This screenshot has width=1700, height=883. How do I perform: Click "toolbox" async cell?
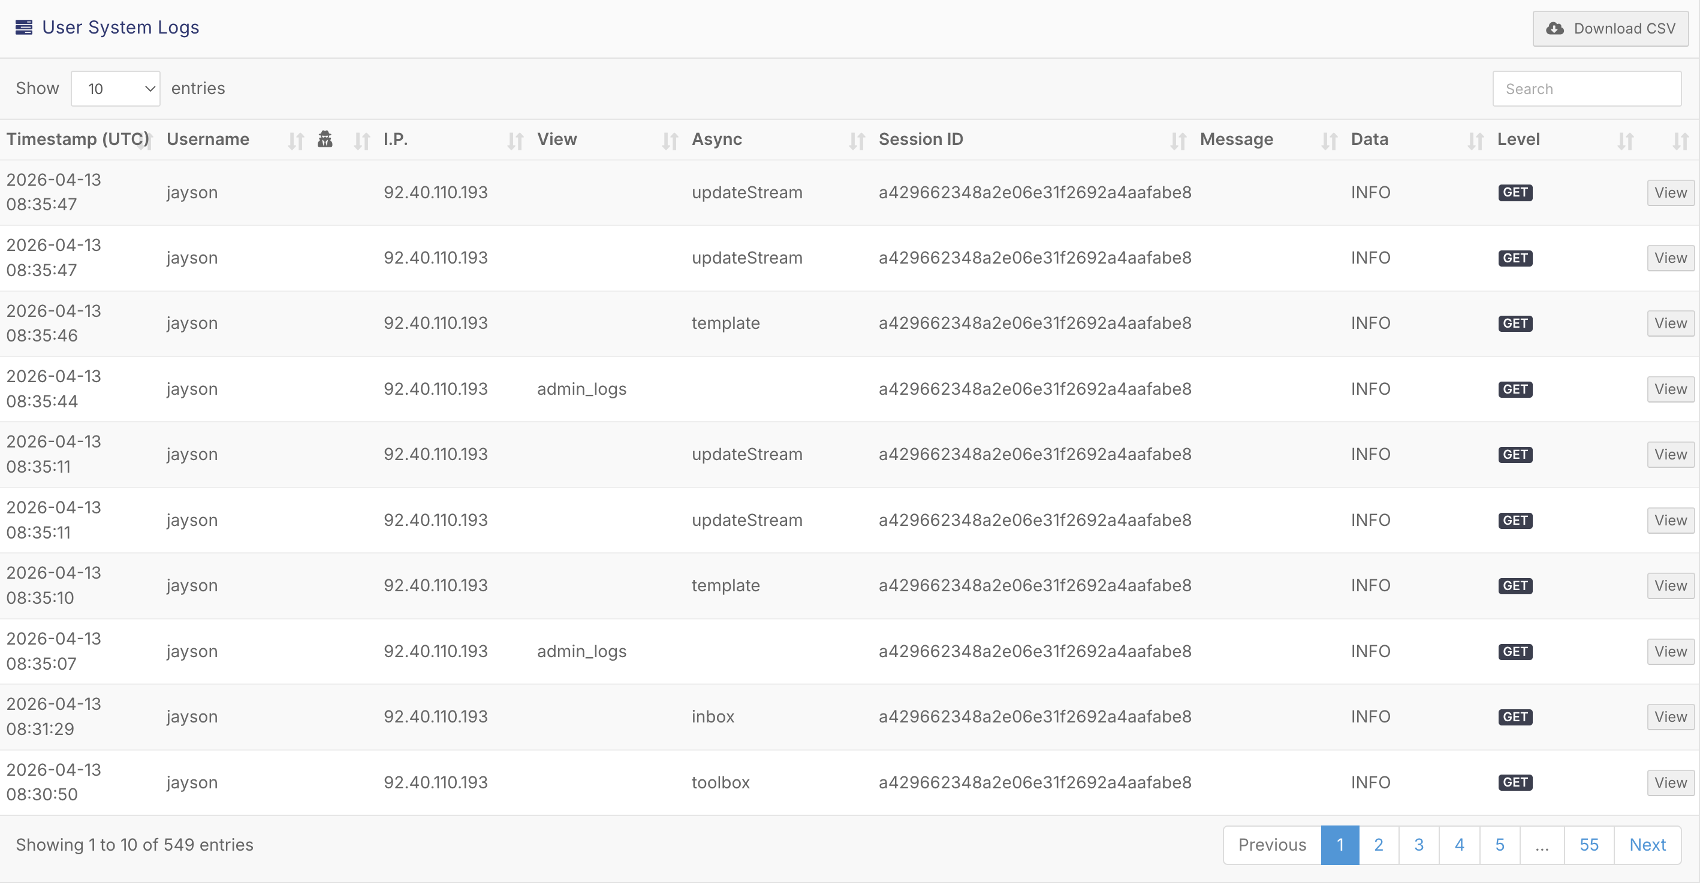click(x=720, y=783)
